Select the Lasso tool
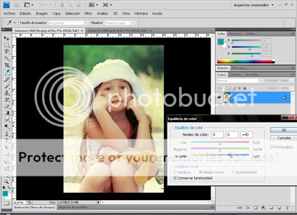 7,52
